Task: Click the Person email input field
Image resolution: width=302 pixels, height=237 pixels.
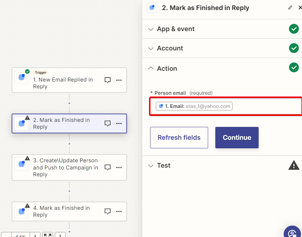Action: pyautogui.click(x=226, y=106)
